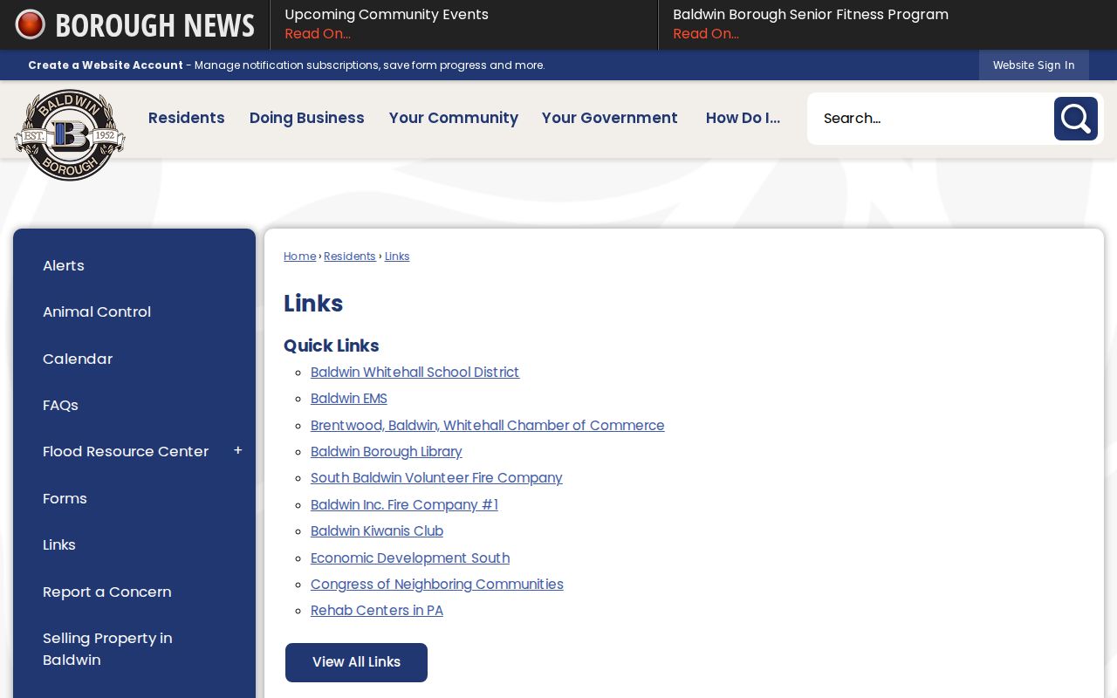Click the Home breadcrumb link

(x=299, y=257)
